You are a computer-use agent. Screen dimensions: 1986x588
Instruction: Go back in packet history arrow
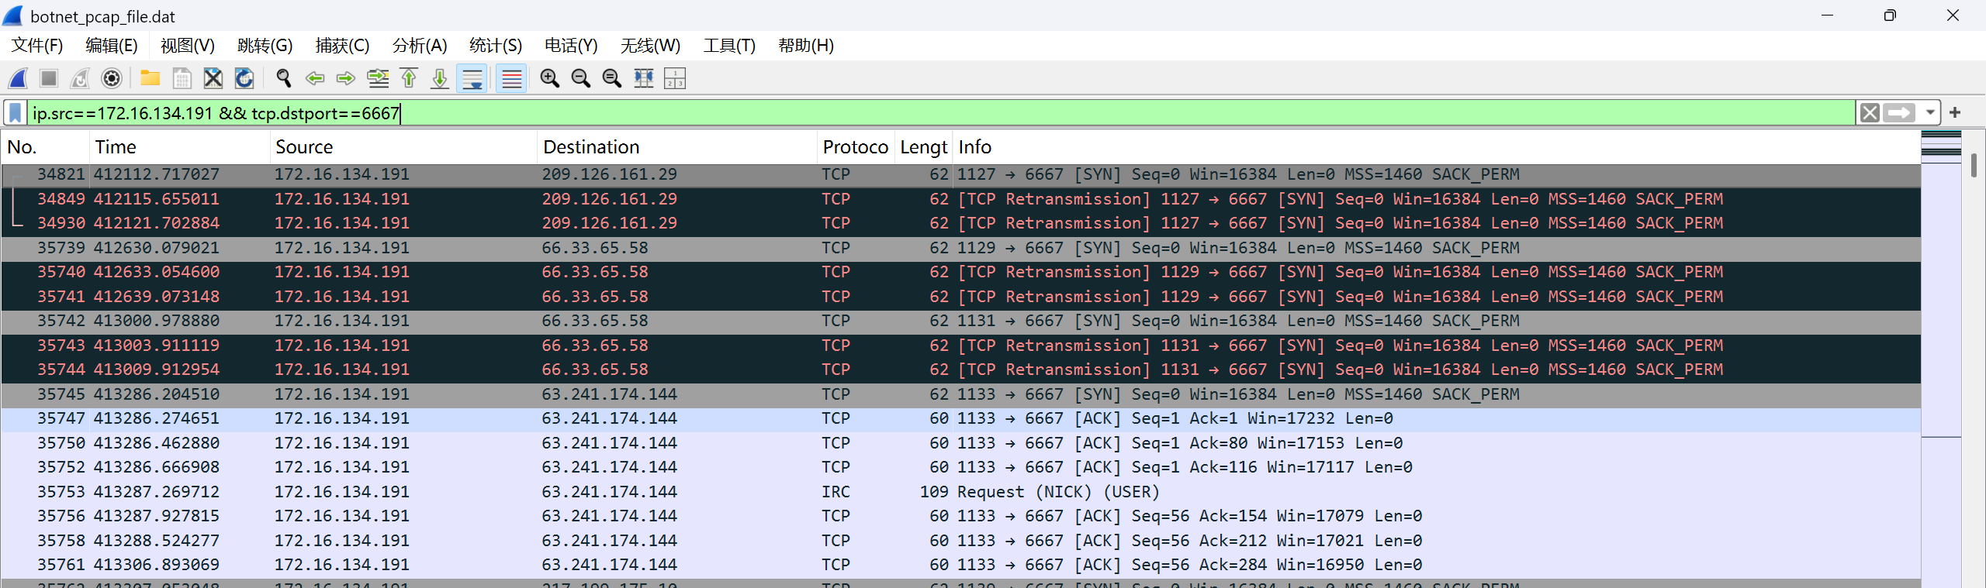coord(315,78)
